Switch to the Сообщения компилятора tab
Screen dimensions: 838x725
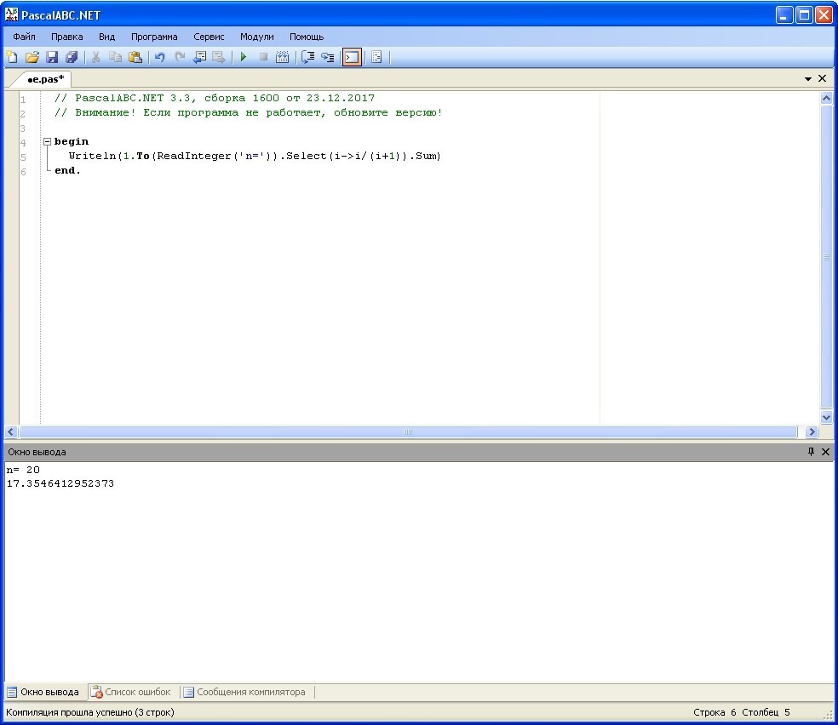244,692
